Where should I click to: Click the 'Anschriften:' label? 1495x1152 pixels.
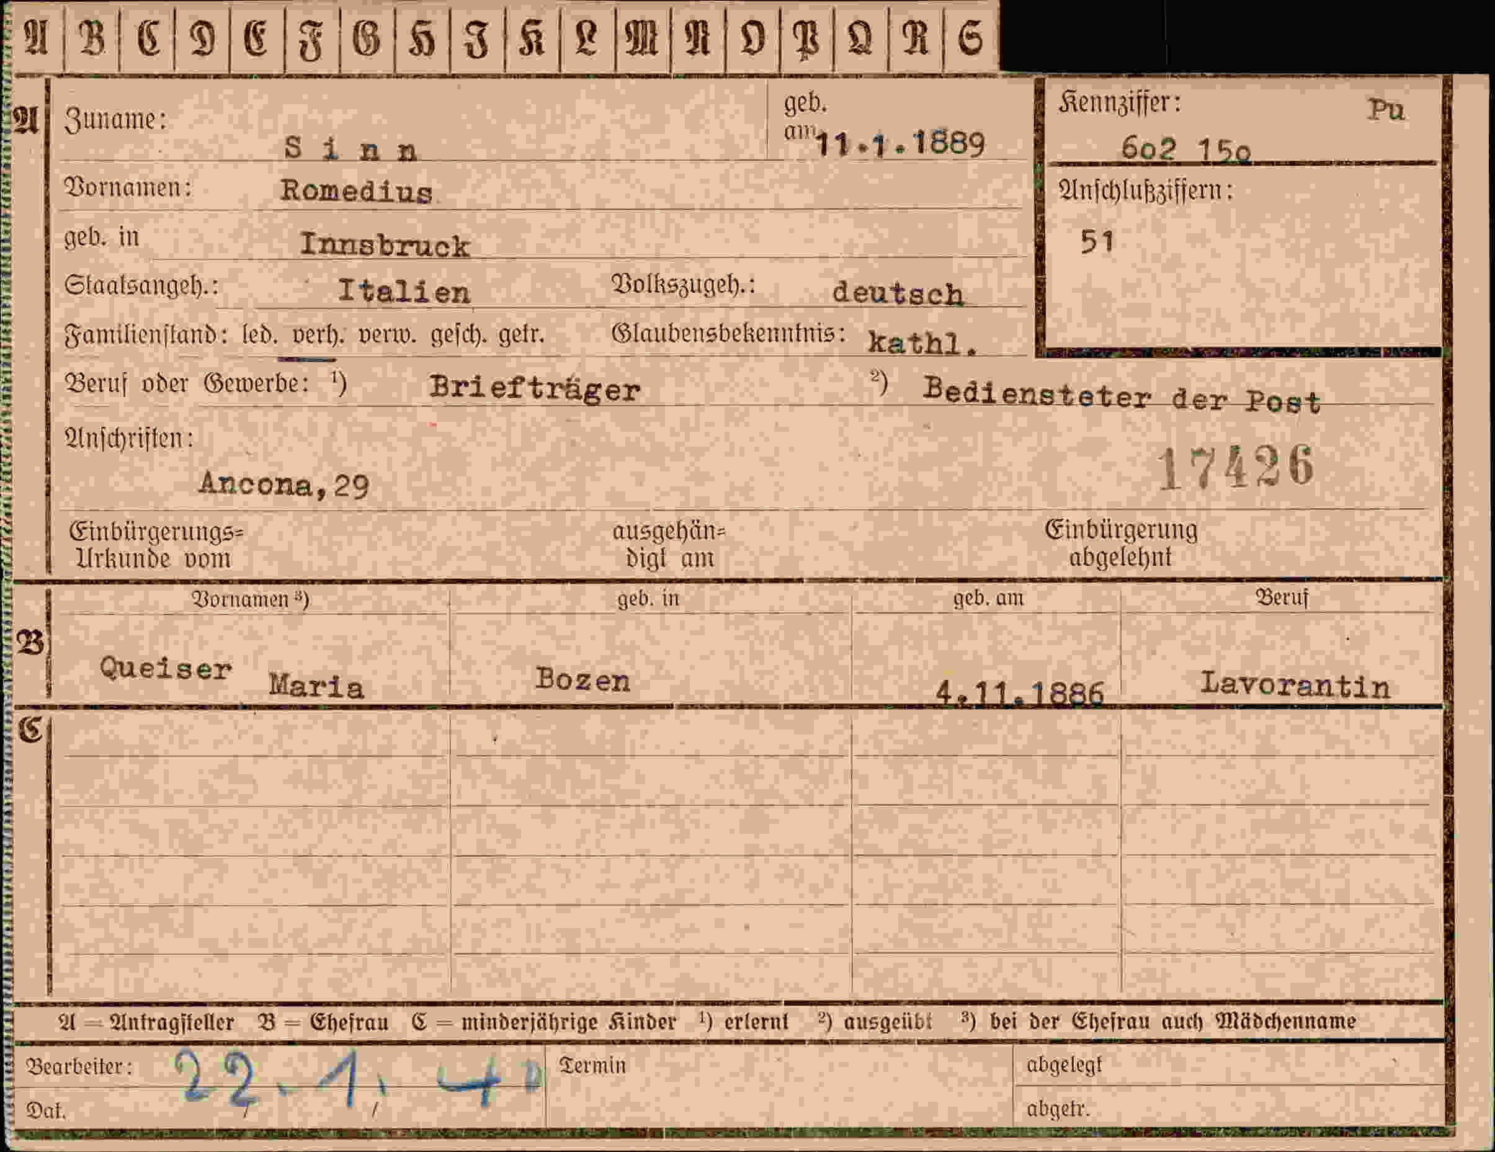click(128, 438)
